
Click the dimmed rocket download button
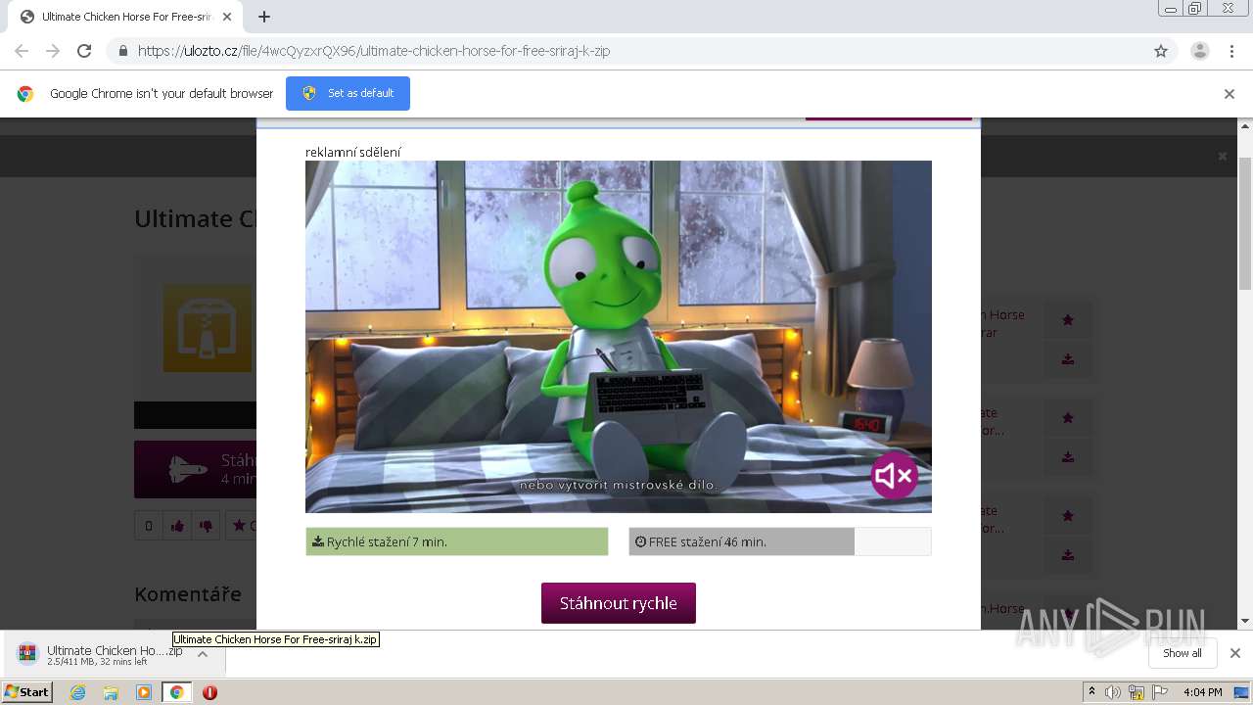coord(196,469)
